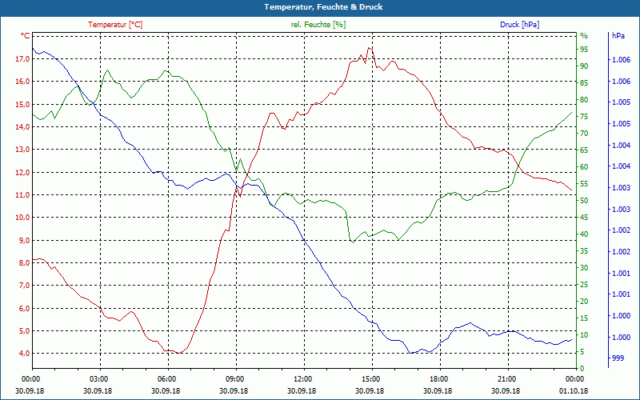Screen dimensions: 640x400
Task: Click the '6,0' temperature axis tick
Action: coord(24,308)
